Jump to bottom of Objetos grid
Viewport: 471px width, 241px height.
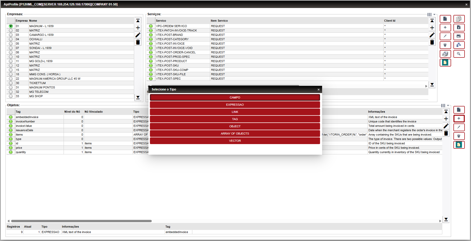(x=446, y=219)
